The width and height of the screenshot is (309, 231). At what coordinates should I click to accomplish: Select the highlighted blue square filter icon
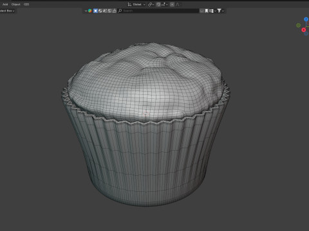coord(95,11)
